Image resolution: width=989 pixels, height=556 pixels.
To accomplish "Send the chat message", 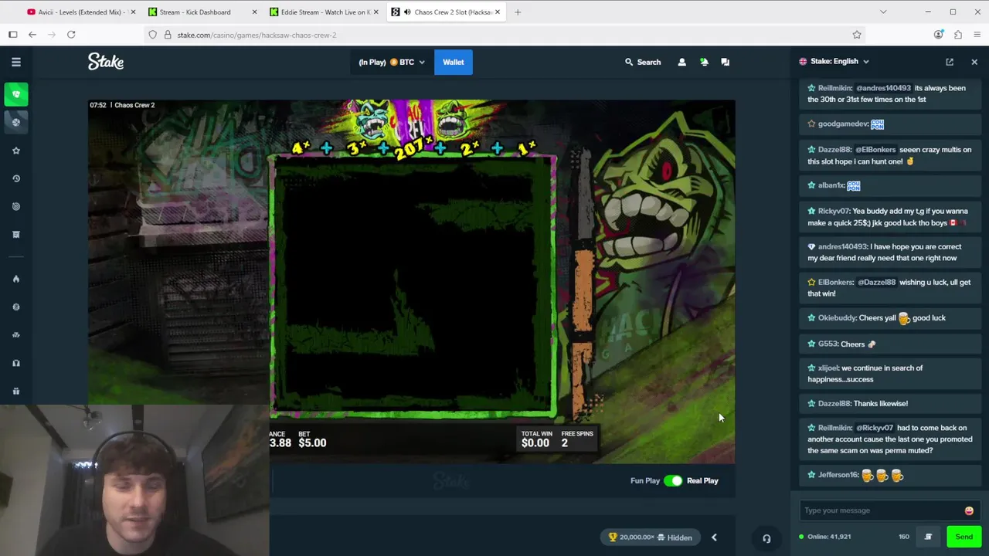I will pos(964,537).
